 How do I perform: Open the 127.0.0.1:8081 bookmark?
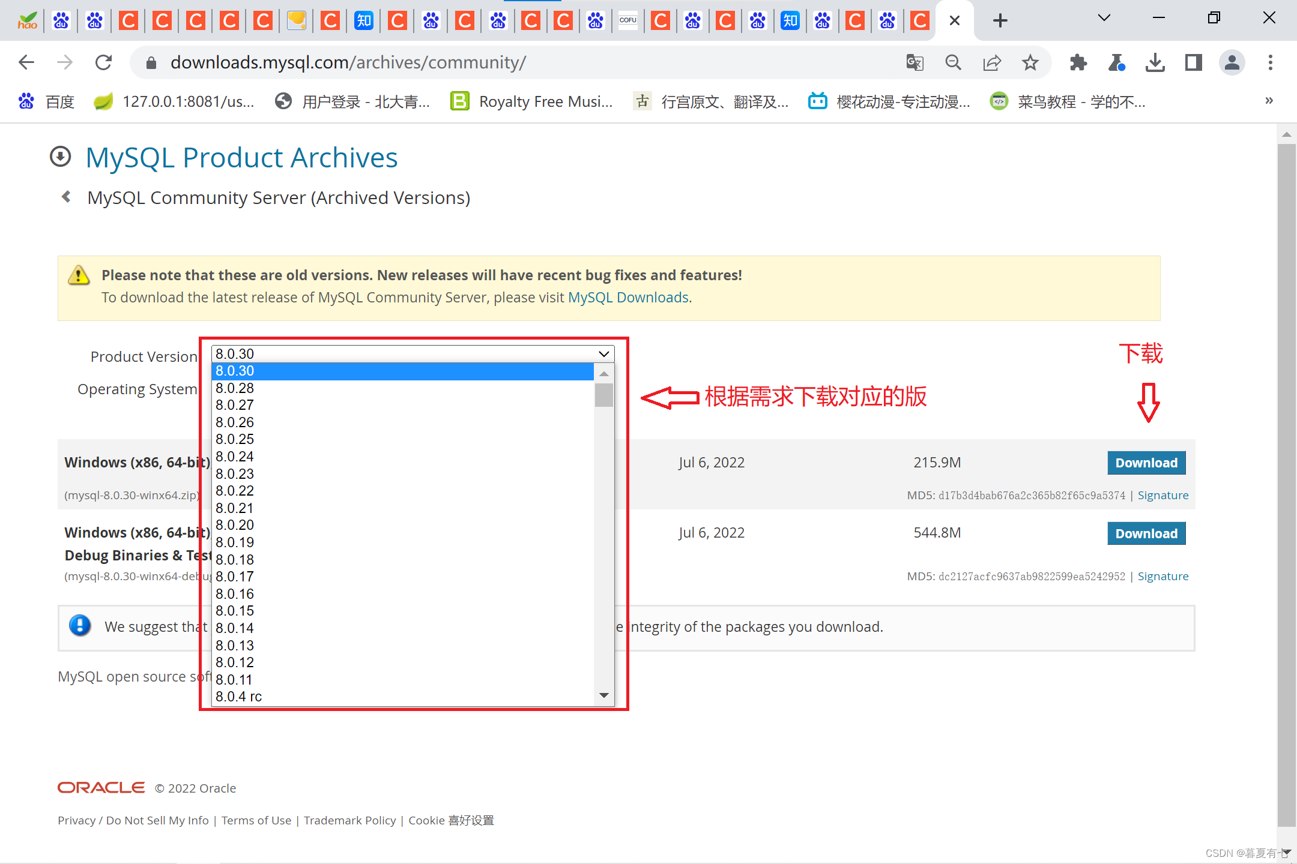pyautogui.click(x=174, y=101)
